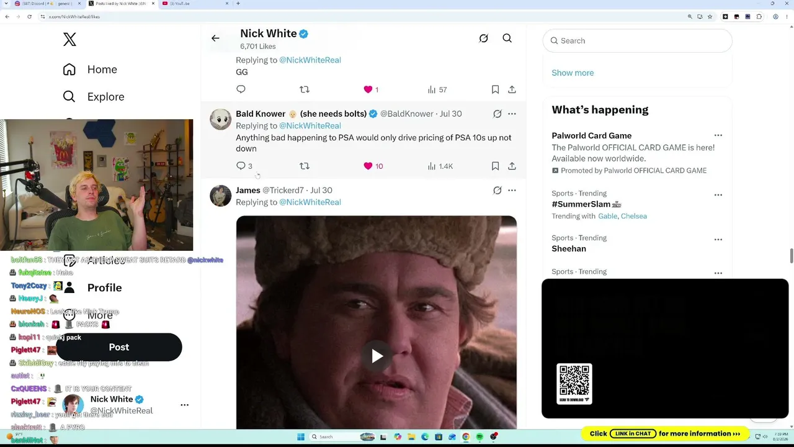
Task: Click the Windows taskbar Search box
Action: click(x=342, y=437)
